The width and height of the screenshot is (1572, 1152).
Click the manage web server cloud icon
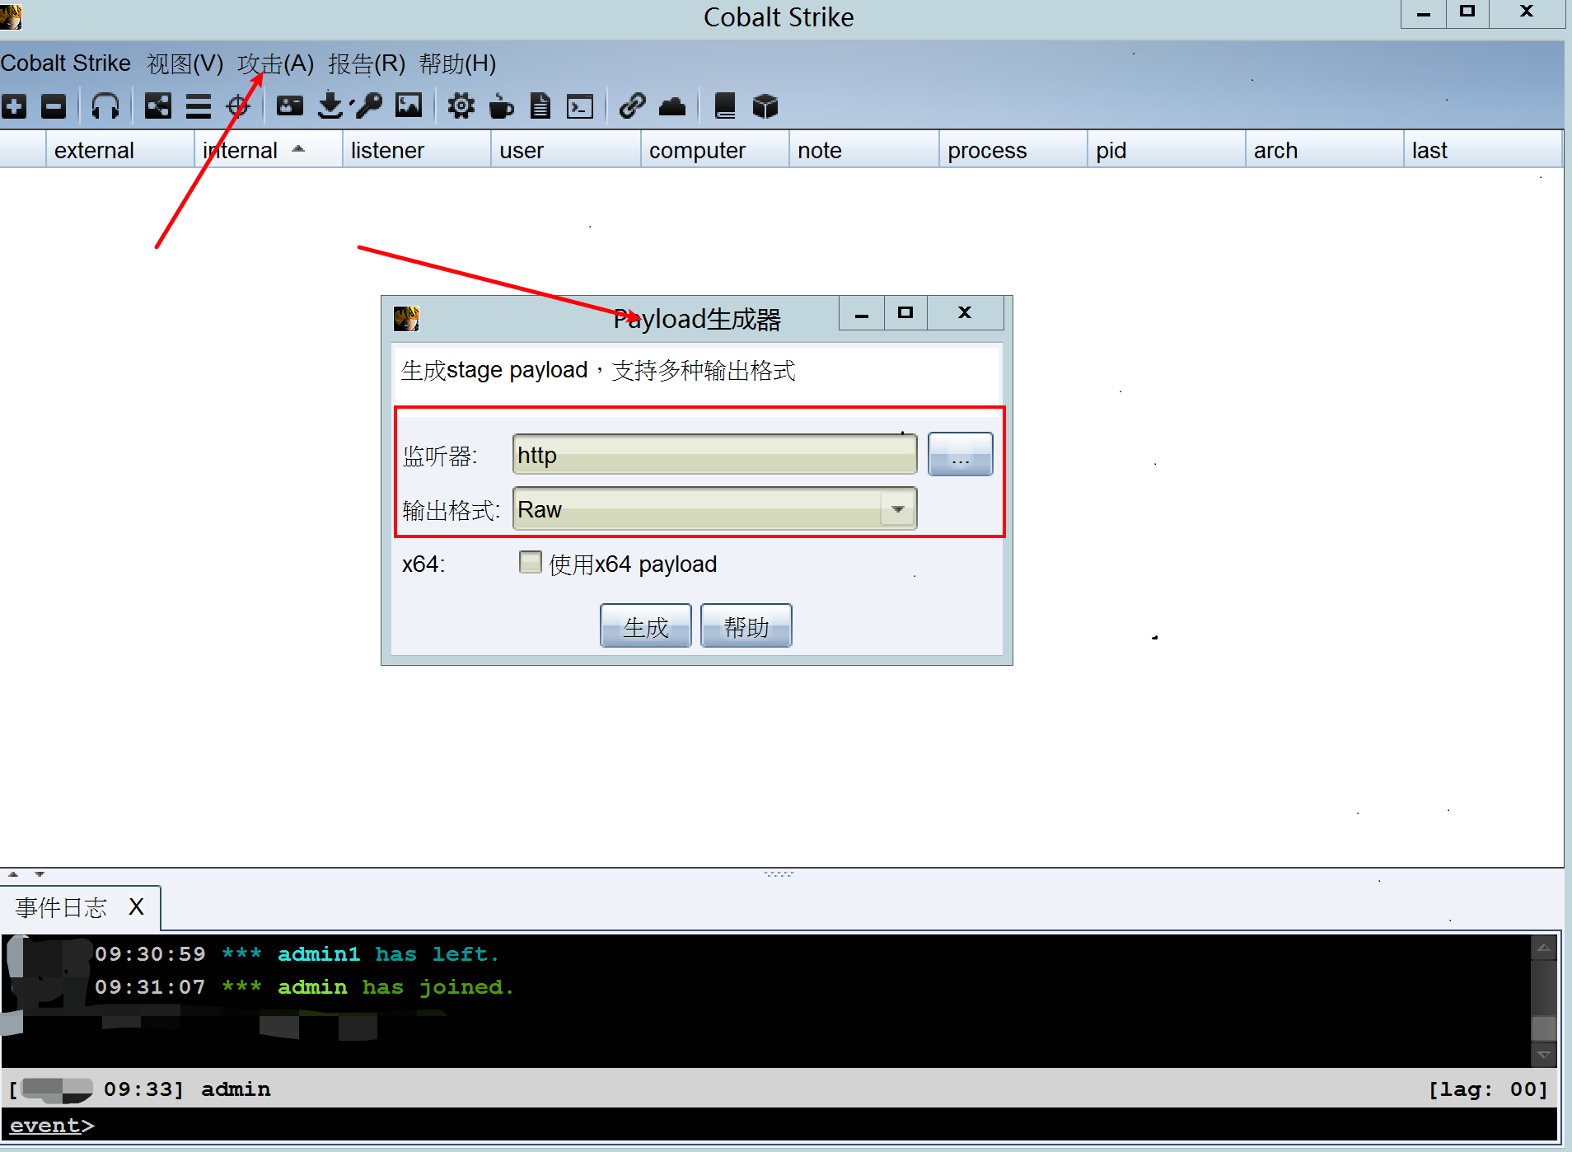[672, 106]
